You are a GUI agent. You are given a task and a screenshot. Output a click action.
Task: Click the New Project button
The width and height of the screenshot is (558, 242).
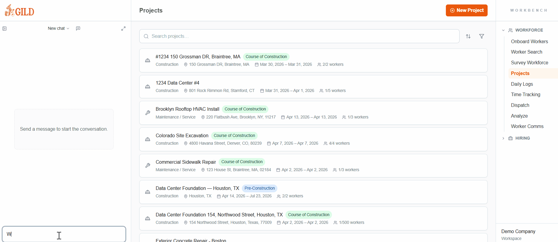coord(466,10)
